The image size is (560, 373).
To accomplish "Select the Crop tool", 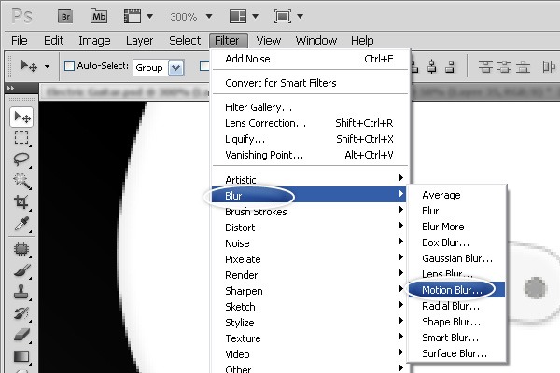I will click(x=21, y=202).
